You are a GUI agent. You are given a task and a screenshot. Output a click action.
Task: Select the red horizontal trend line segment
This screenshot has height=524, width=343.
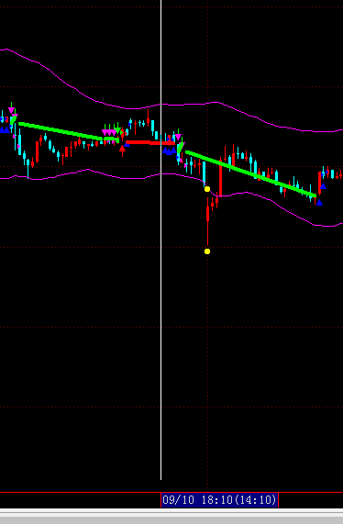150,142
